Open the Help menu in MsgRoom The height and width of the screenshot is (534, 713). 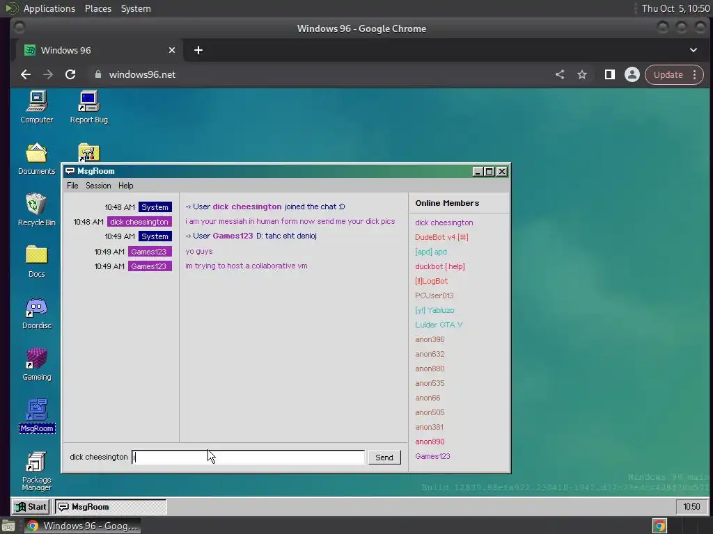pos(125,185)
